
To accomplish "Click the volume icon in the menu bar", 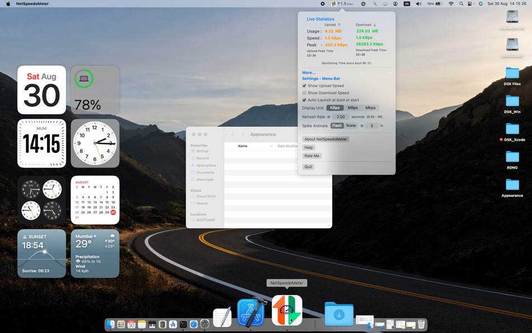I will pyautogui.click(x=418, y=3).
